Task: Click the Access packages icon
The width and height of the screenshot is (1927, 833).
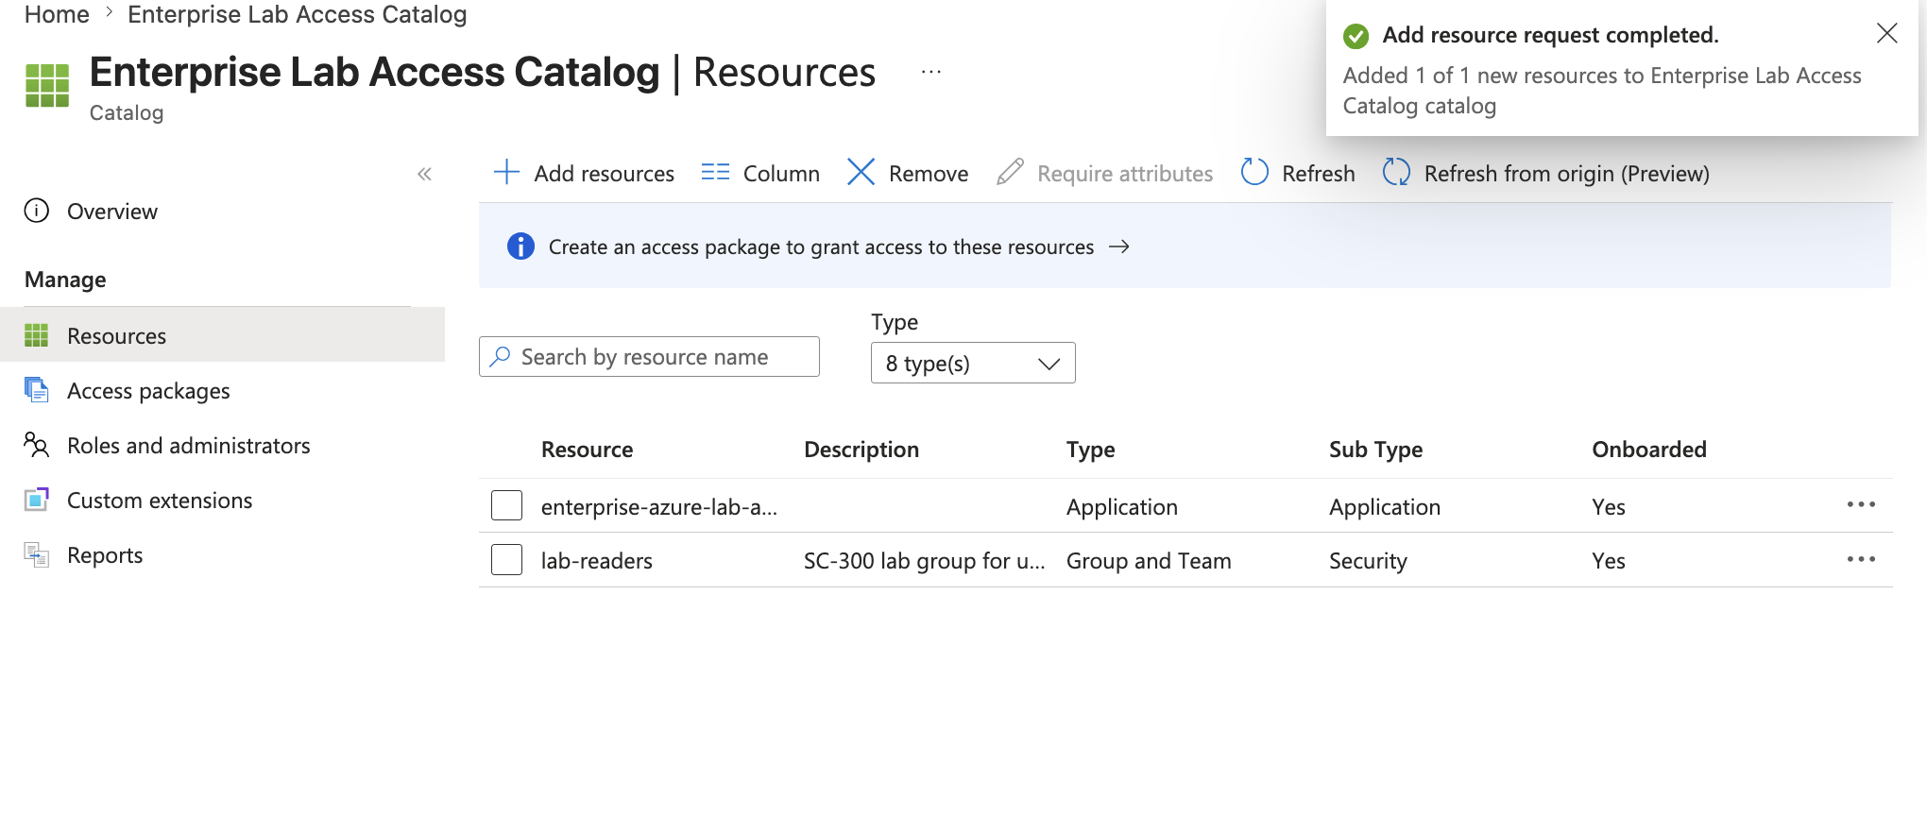Action: pyautogui.click(x=37, y=390)
